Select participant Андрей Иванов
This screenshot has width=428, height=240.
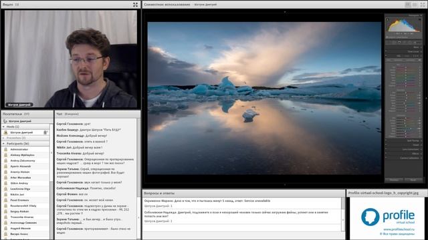(25, 228)
